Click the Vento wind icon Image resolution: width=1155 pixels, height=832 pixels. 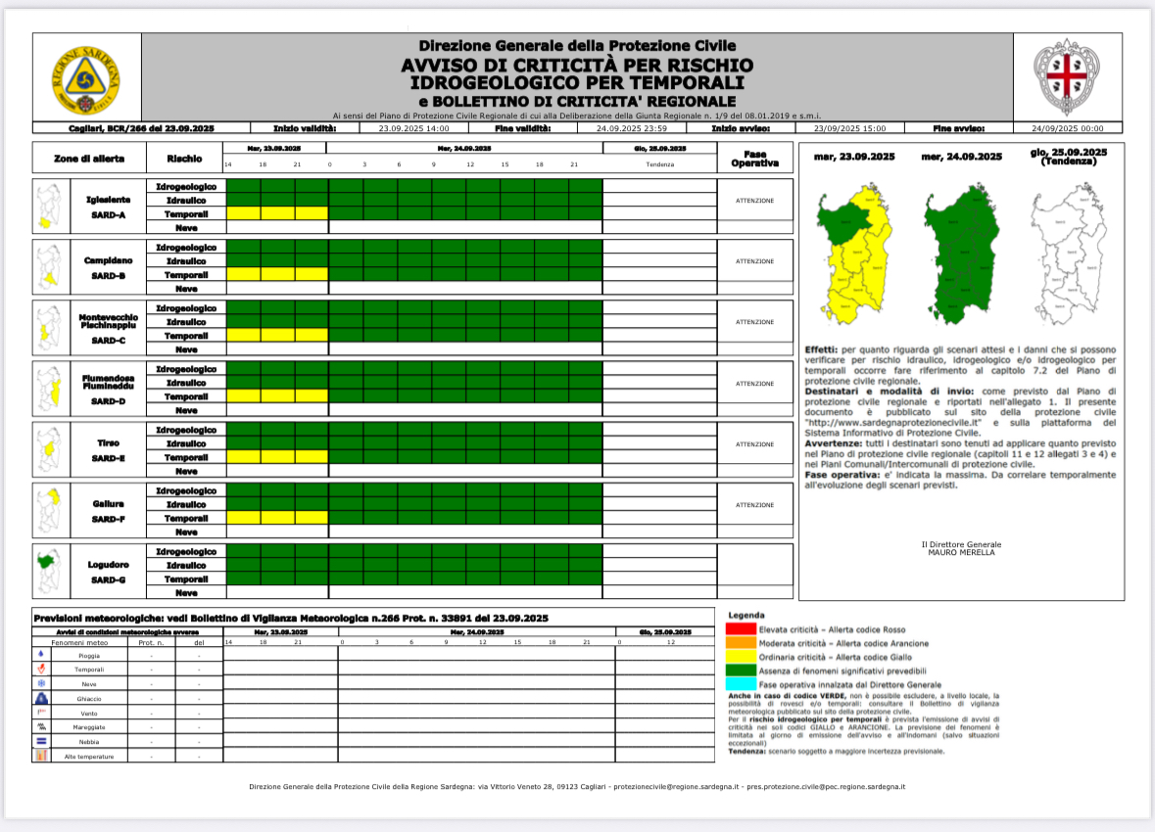coord(41,713)
